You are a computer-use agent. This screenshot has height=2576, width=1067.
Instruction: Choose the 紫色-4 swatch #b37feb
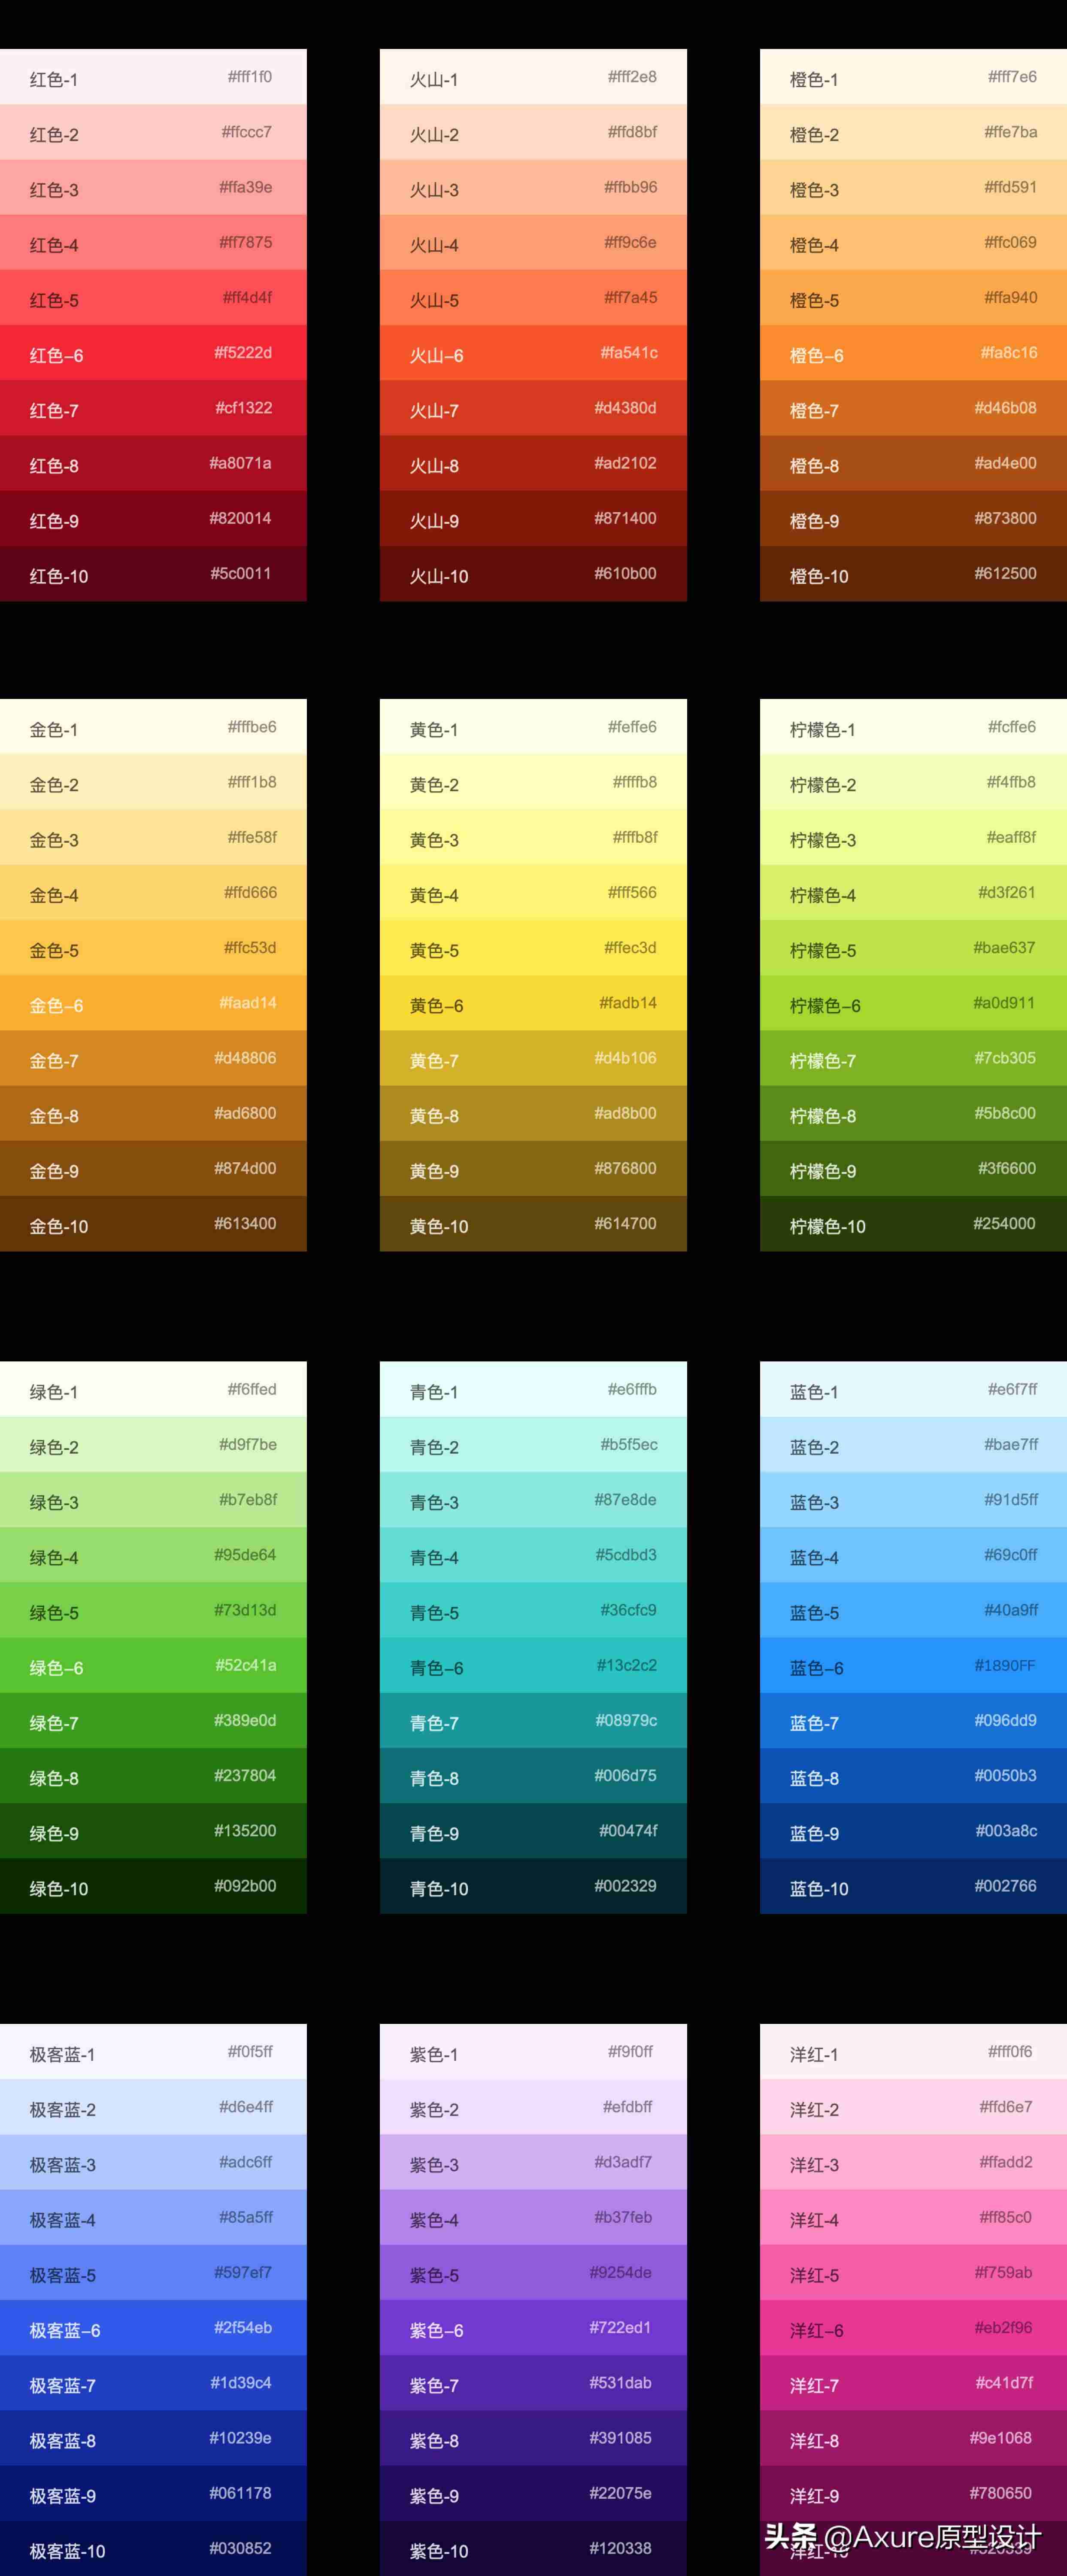[x=533, y=2217]
